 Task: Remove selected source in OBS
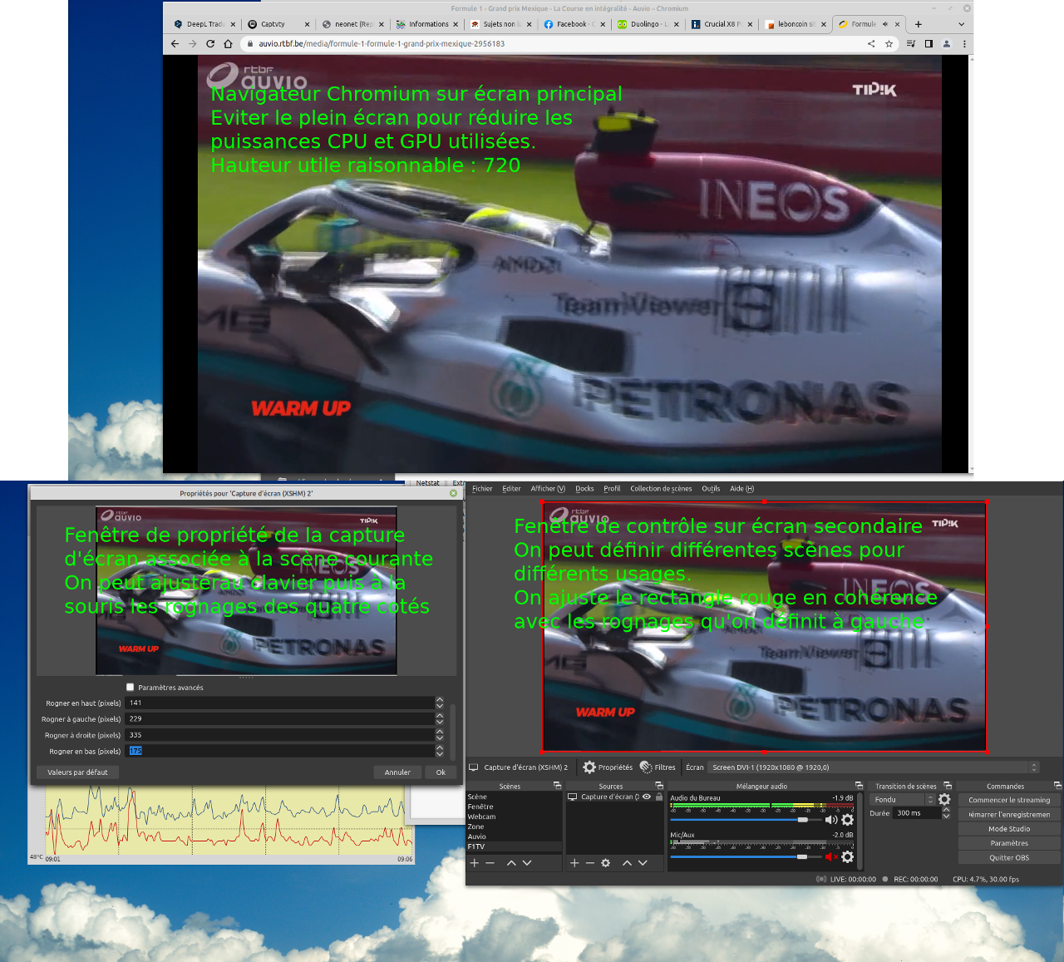(x=590, y=863)
